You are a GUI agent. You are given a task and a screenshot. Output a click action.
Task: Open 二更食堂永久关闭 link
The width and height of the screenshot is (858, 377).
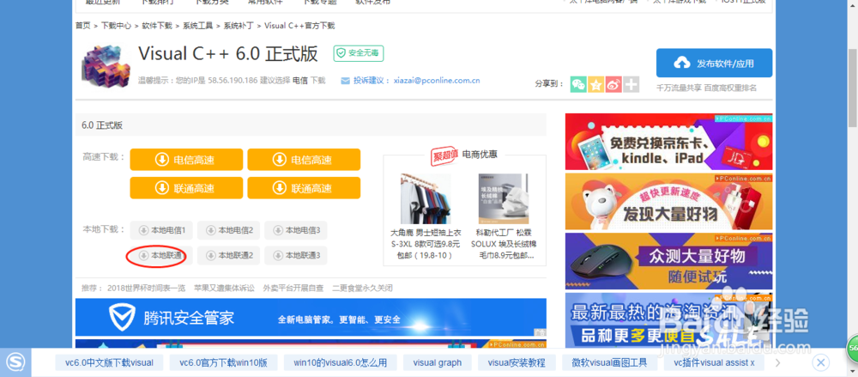(x=362, y=289)
